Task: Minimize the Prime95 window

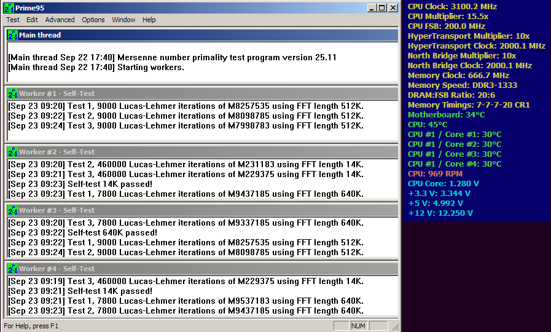Action: [372, 8]
